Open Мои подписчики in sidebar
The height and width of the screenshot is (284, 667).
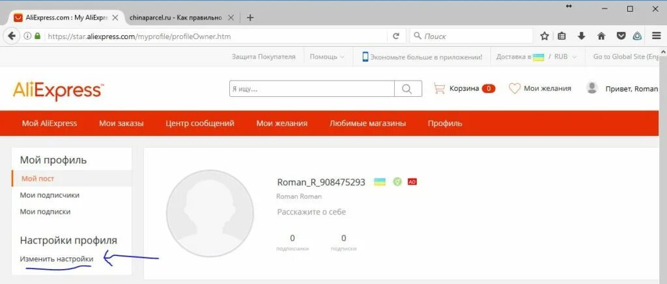pos(50,195)
